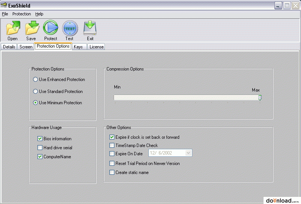Uncheck ComputerName checkbox

tap(40, 156)
